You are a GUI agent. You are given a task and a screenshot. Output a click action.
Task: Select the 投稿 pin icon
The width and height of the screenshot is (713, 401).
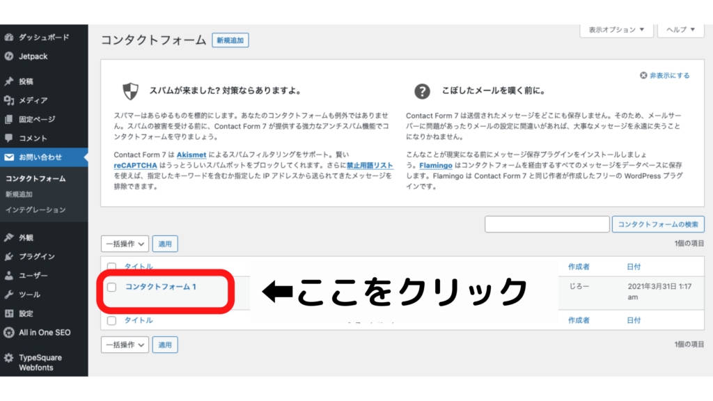pyautogui.click(x=8, y=81)
